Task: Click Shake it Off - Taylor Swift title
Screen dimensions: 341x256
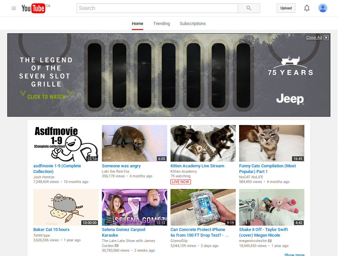Action: coord(263,232)
